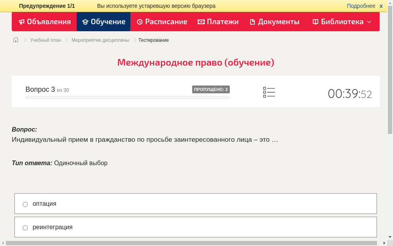Click the home icon in the breadcrumb
The image size is (393, 246).
click(x=15, y=40)
